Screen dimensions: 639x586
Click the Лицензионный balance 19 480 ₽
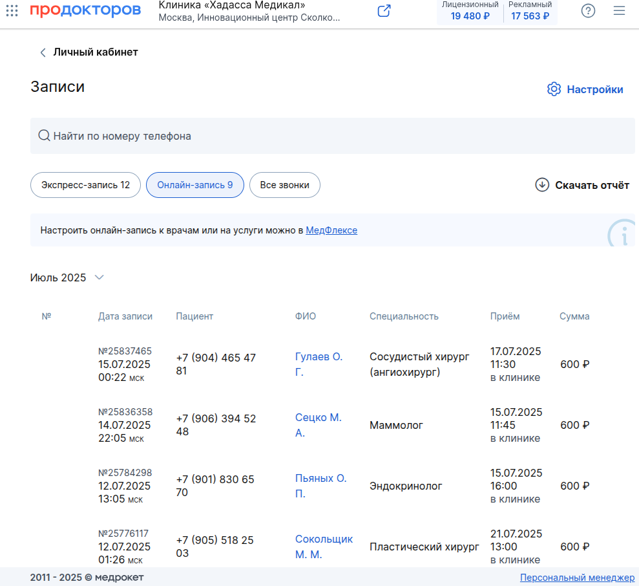(x=470, y=11)
